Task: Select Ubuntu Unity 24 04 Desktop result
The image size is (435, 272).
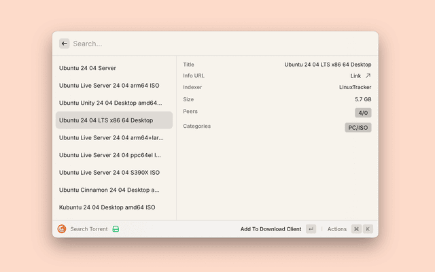Action: 114,103
